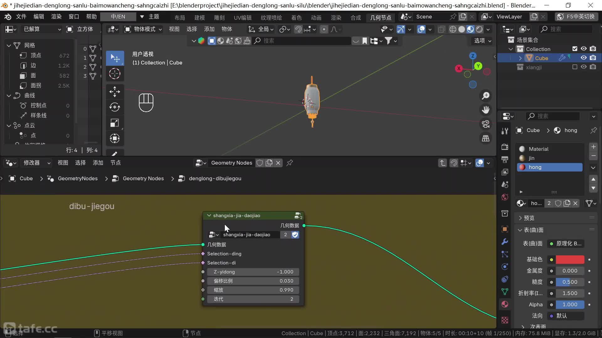Collapse the 网格 tree section
The image size is (602, 338).
[9, 45]
